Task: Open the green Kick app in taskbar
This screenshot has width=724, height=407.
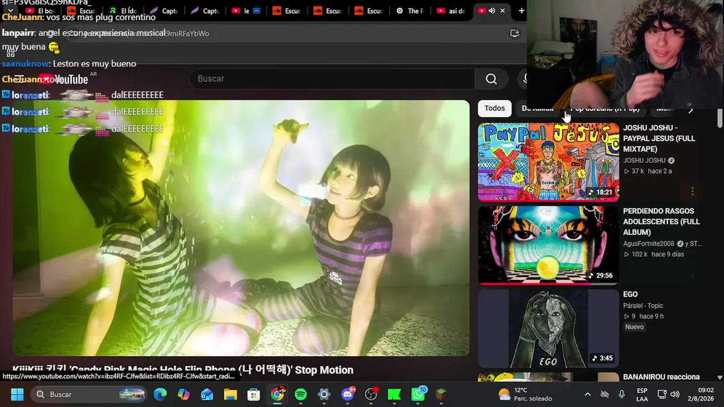Action: pyautogui.click(x=394, y=394)
